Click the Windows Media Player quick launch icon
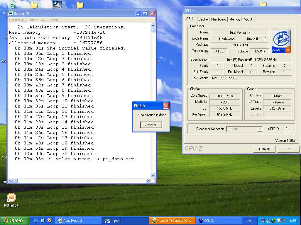This screenshot has width=301, height=225. tap(49, 221)
